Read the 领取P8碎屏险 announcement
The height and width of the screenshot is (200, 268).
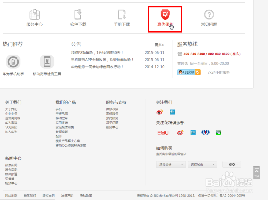tap(97, 53)
